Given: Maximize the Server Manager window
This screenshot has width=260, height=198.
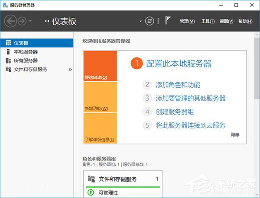Looking at the screenshot, I should coord(236,5).
